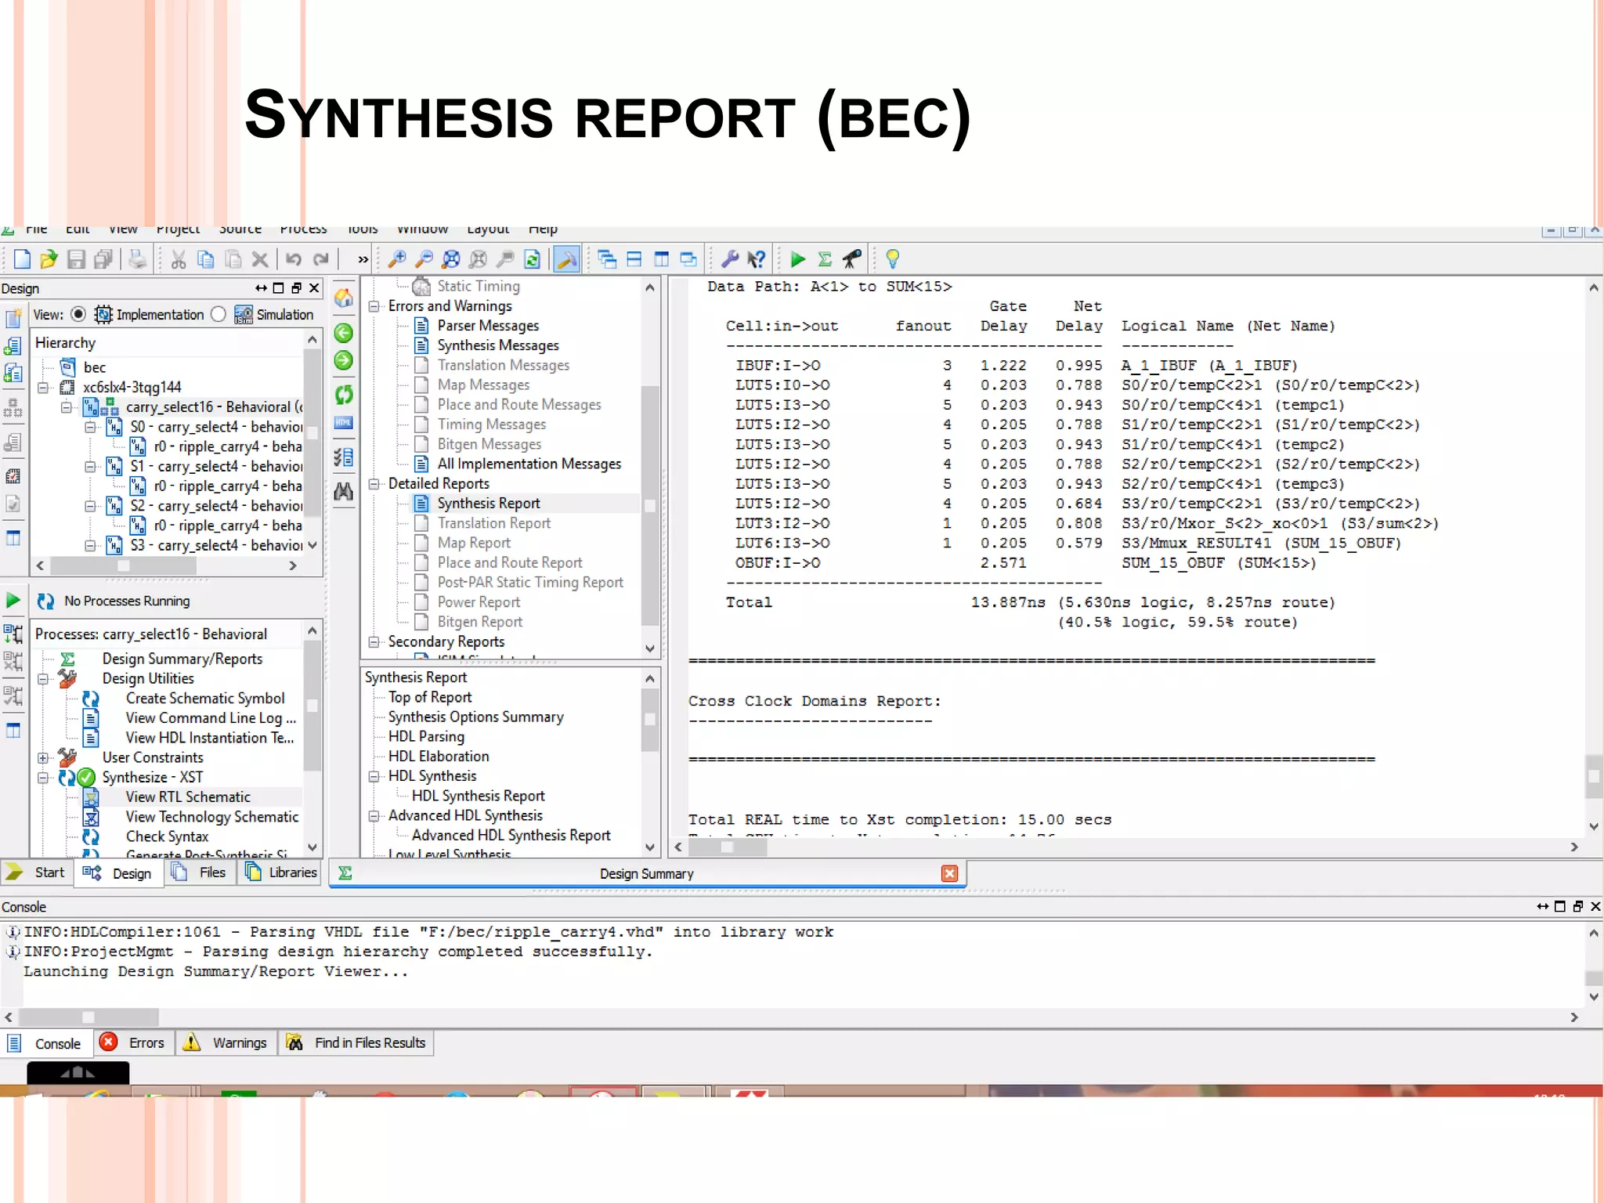Click the light bulb tips icon
The width and height of the screenshot is (1604, 1203).
coord(892,259)
